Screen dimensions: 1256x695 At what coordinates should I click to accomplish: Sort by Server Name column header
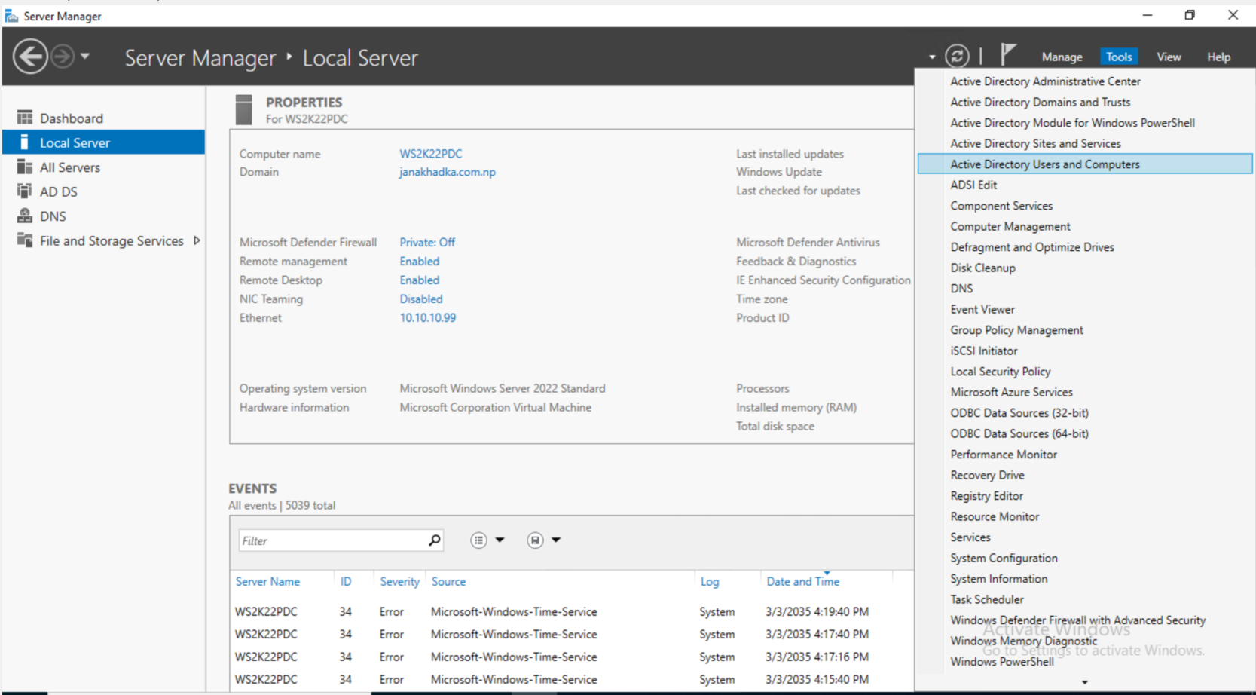coord(267,582)
